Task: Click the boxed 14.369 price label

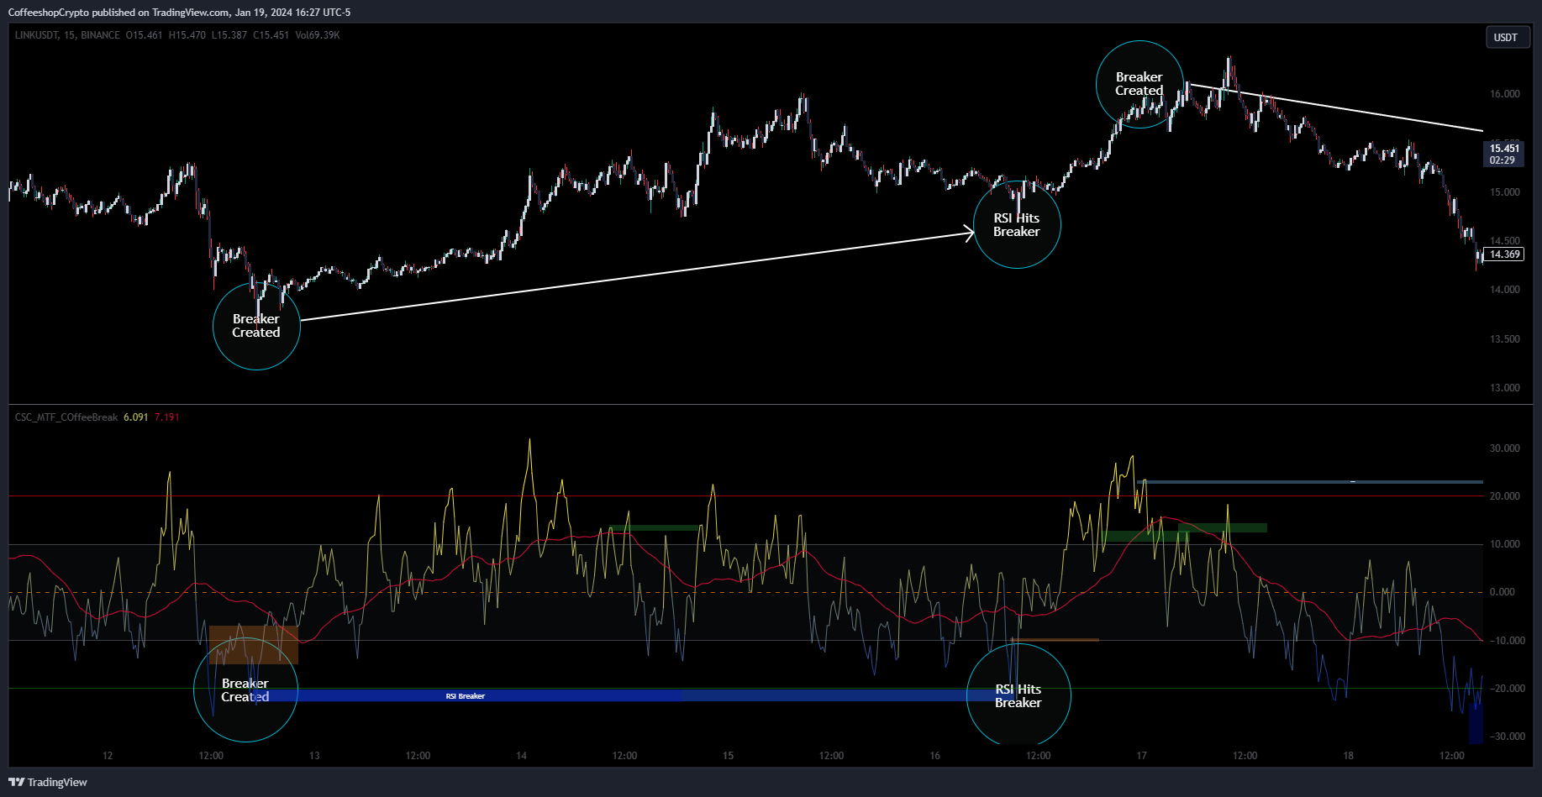Action: [1504, 254]
